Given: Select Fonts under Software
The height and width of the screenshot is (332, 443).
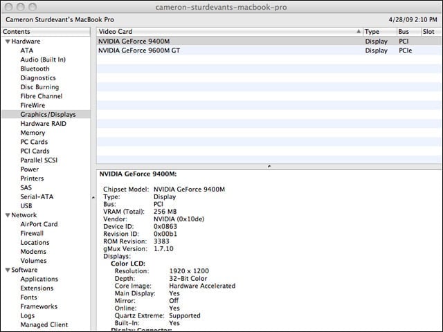Looking at the screenshot, I should [x=28, y=297].
